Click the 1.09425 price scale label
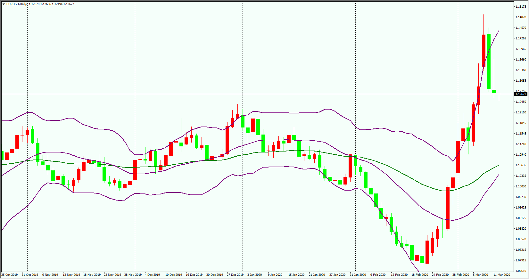529x279 pixels. pos(521,207)
